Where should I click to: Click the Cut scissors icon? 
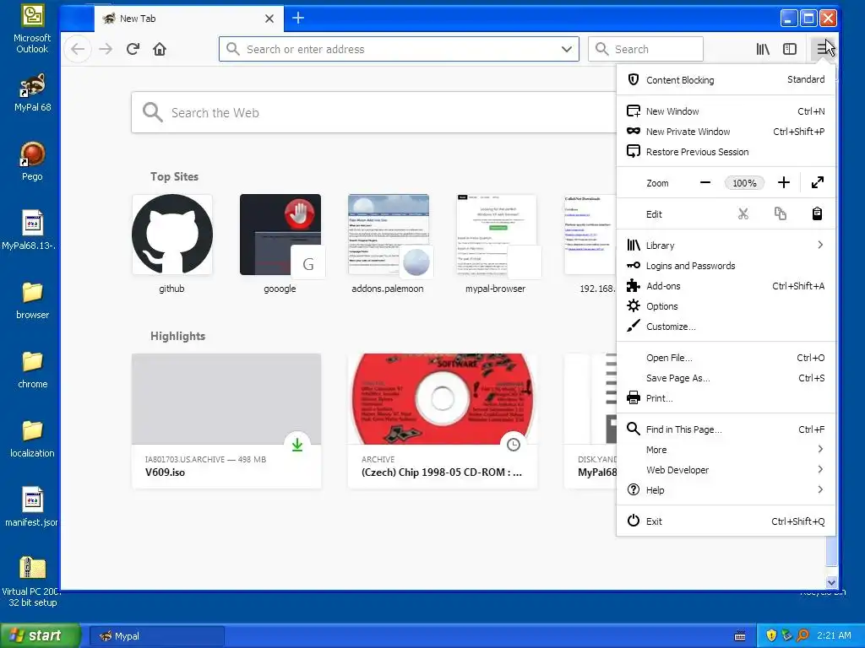coord(743,213)
